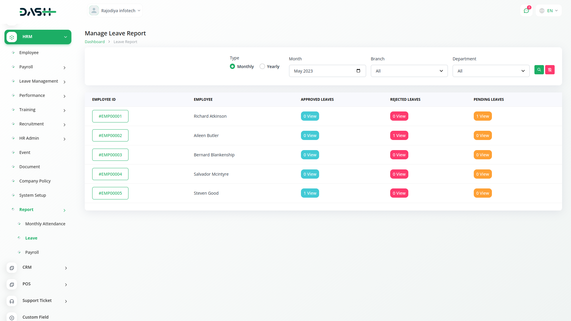Select the Monthly radio button
571x321 pixels.
coord(232,66)
